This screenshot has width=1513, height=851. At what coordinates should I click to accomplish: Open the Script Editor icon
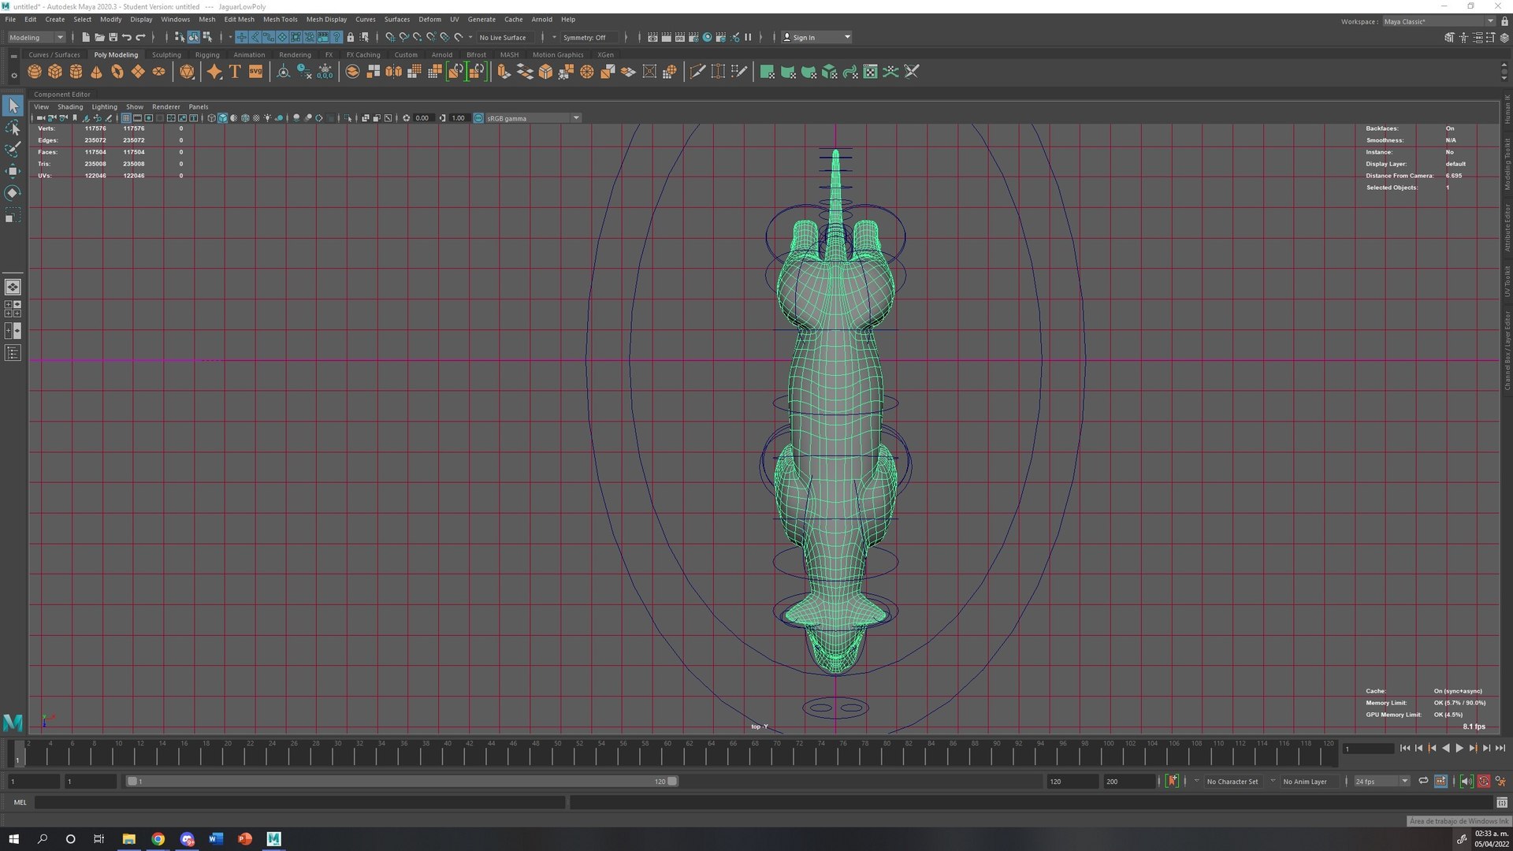(1502, 802)
